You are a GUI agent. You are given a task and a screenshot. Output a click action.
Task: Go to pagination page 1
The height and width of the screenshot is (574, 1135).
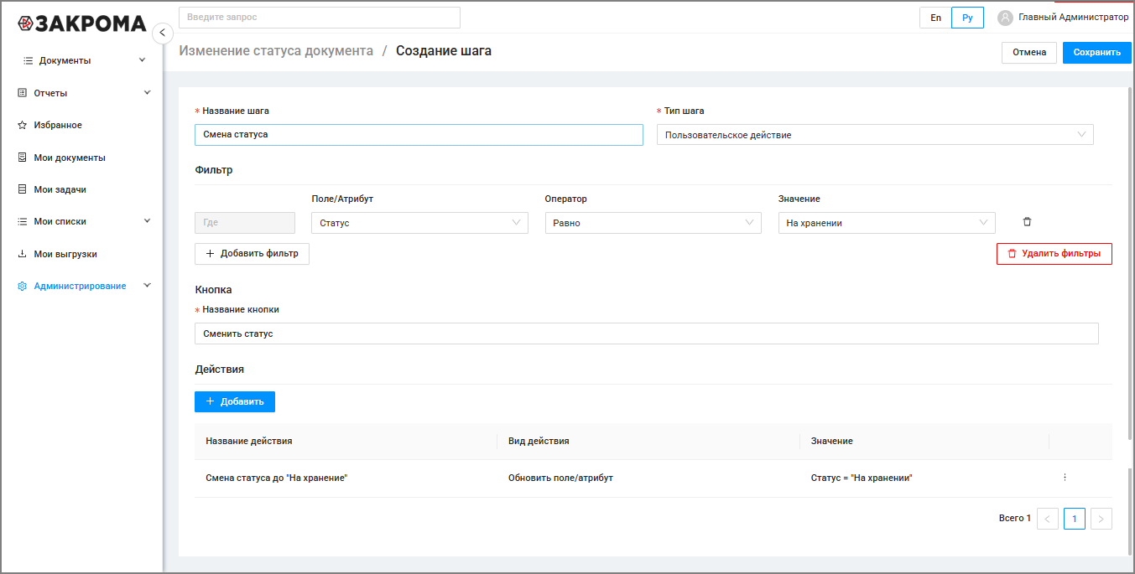(x=1075, y=519)
